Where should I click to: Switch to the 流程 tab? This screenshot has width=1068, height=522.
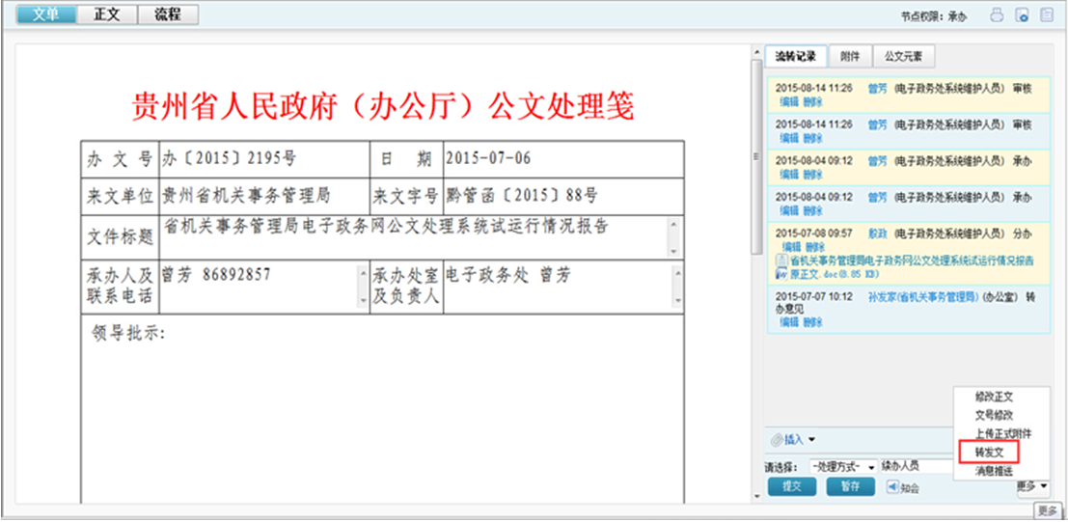167,14
